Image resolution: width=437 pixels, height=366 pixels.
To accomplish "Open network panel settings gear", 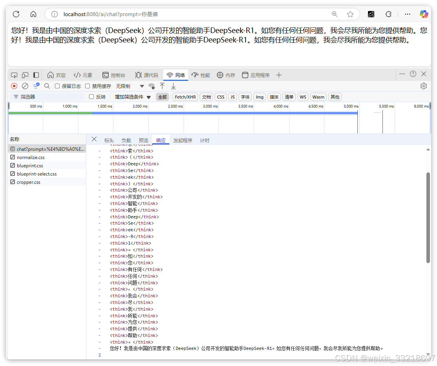I will pos(424,86).
